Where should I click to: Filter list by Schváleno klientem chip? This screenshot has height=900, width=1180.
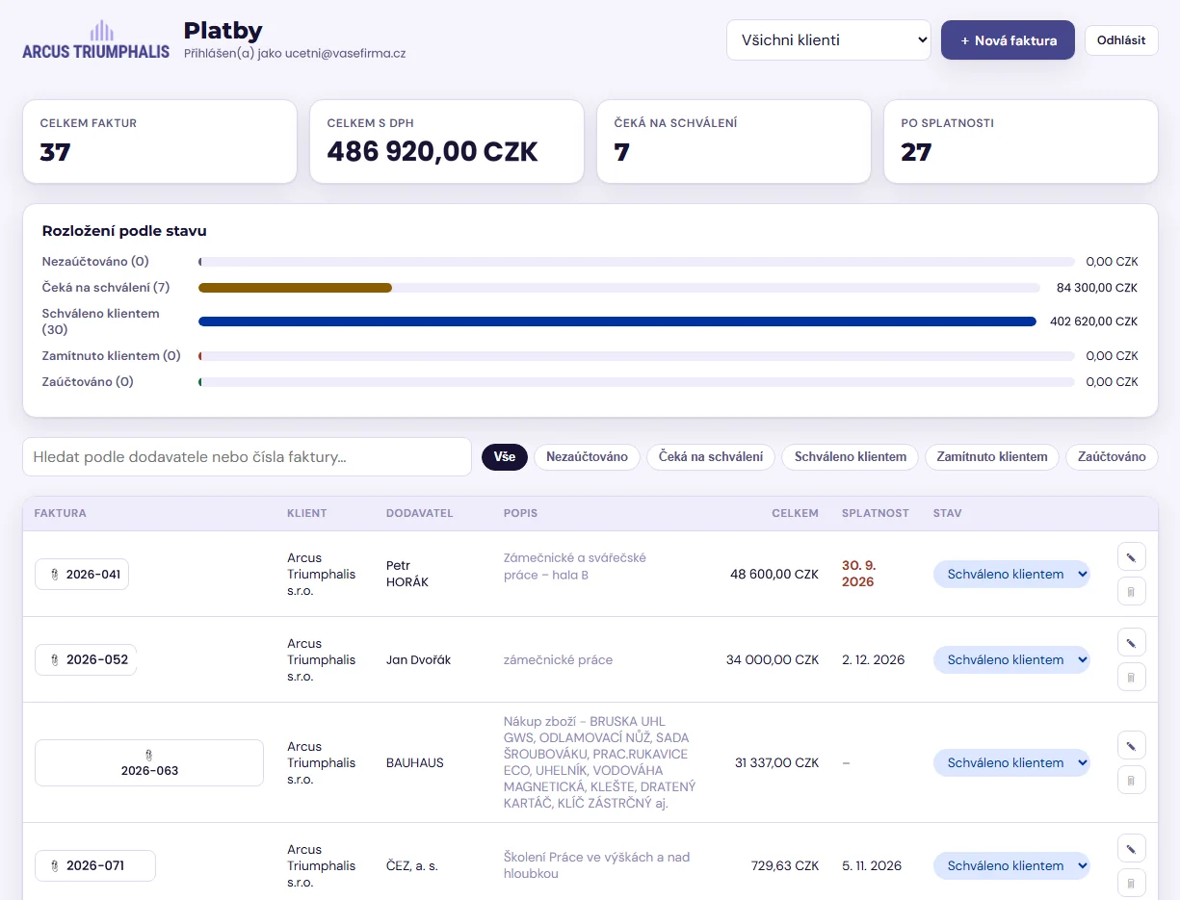click(x=851, y=457)
